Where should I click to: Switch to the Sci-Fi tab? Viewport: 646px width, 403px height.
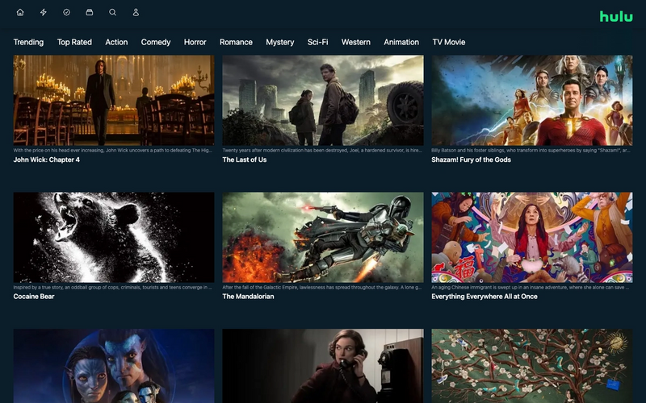(317, 42)
